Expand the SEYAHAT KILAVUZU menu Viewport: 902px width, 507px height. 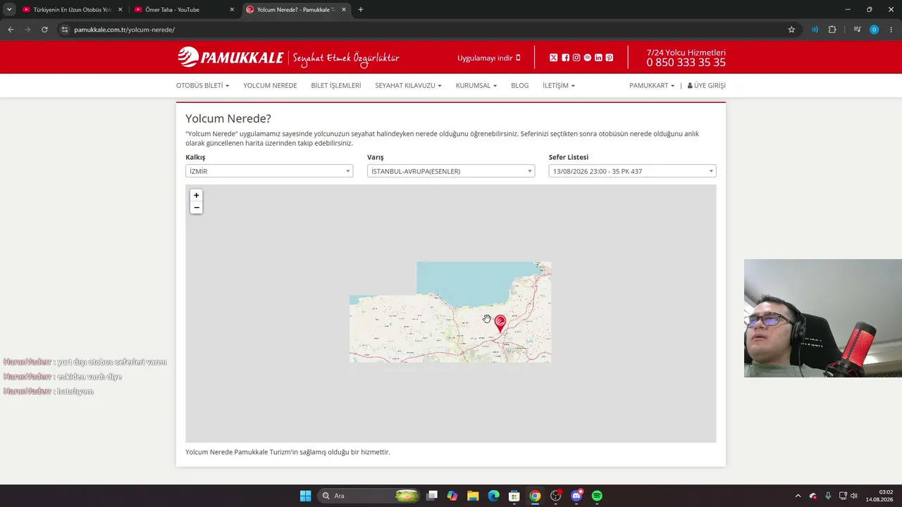click(408, 85)
